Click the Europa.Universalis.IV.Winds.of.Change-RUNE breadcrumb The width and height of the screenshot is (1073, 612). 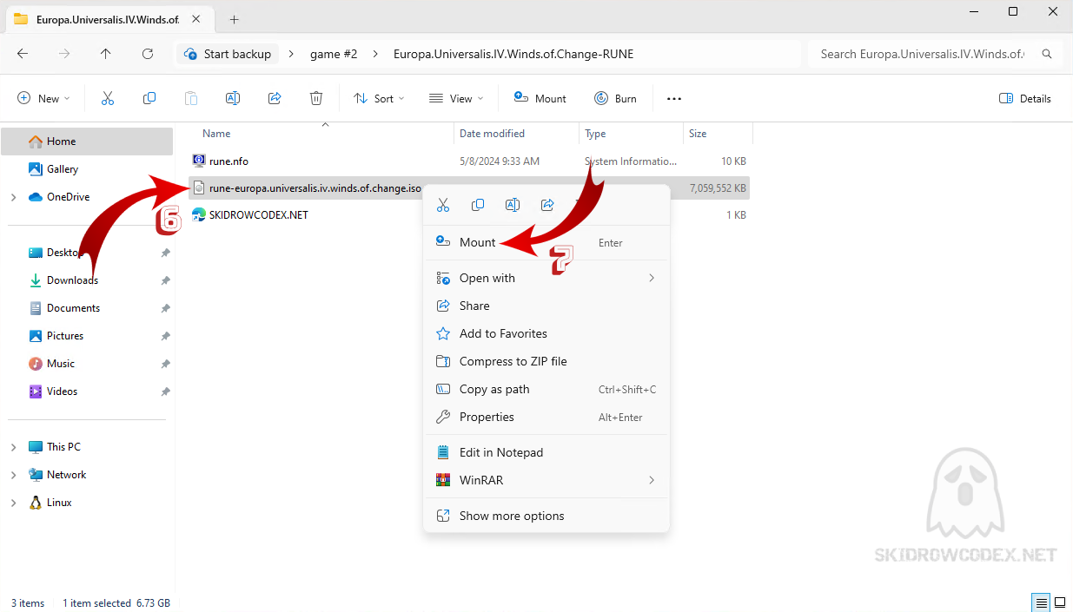[513, 54]
